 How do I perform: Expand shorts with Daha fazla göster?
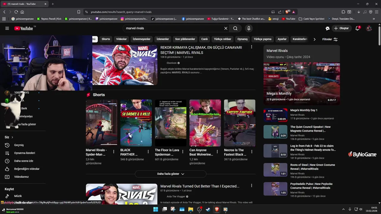click(171, 174)
